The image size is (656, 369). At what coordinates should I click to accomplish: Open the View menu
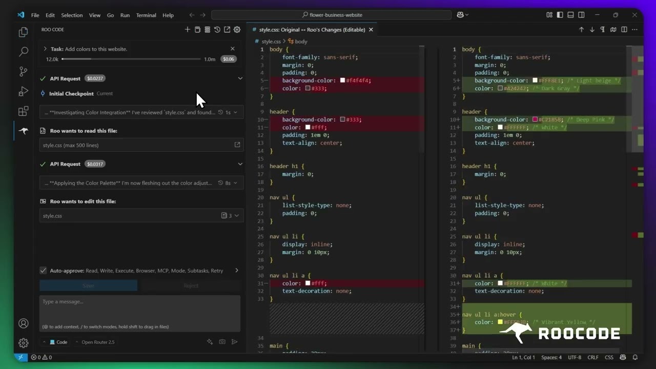click(95, 15)
